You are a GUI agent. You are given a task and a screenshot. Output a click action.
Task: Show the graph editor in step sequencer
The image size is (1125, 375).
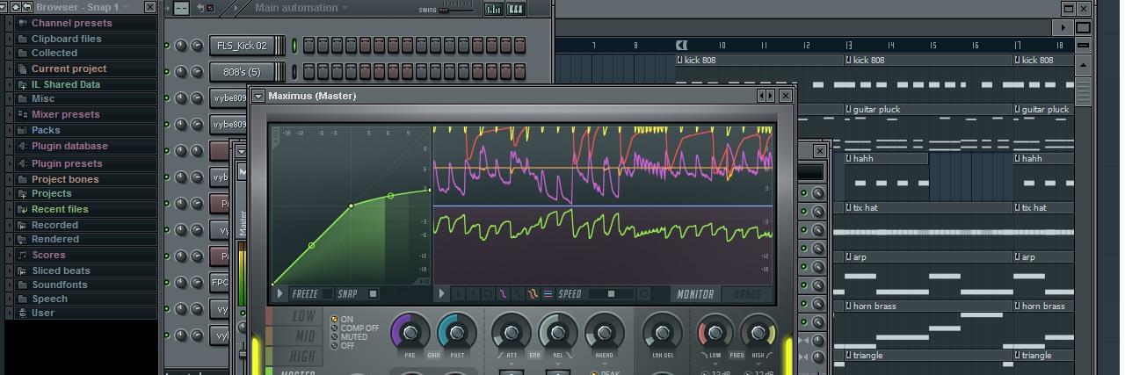tap(494, 9)
